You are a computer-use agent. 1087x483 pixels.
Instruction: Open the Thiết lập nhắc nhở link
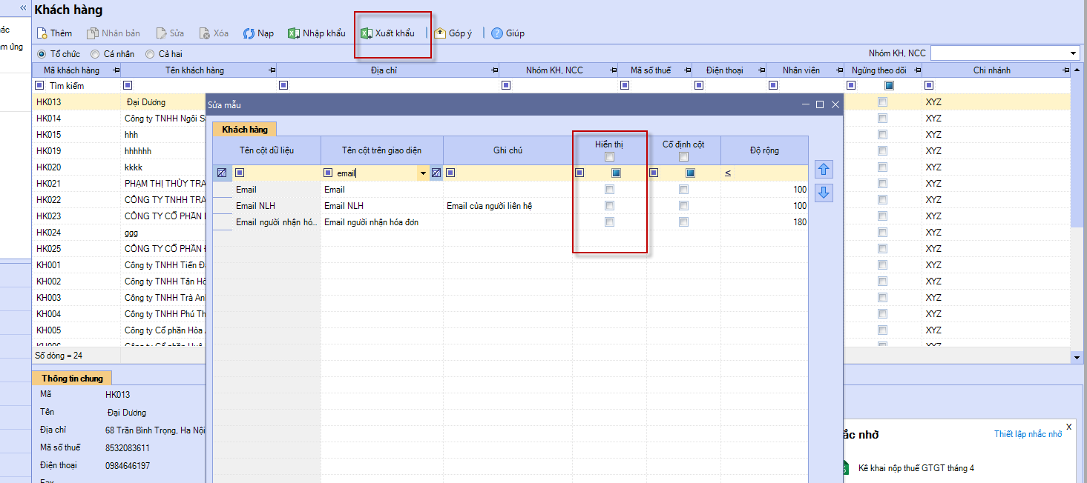tap(1028, 434)
